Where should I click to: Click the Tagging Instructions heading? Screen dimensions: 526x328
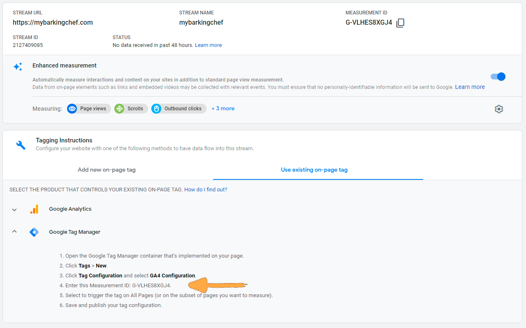[x=64, y=140]
